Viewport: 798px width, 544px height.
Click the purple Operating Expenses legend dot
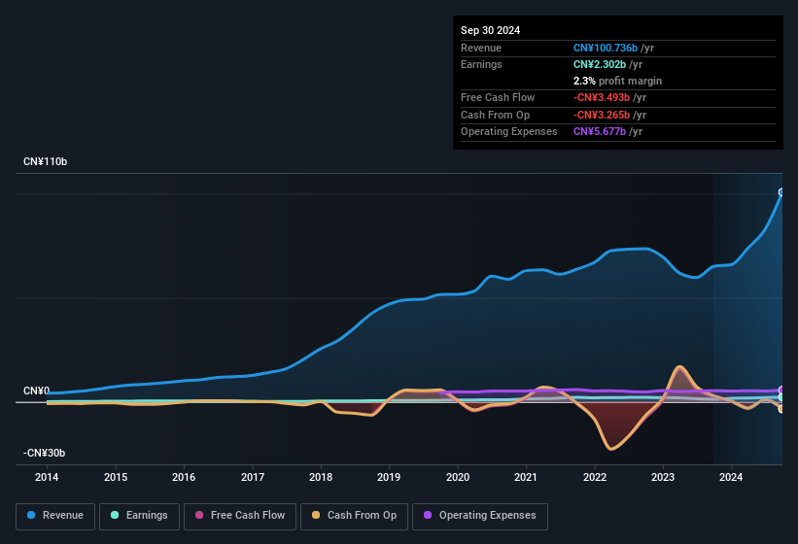pyautogui.click(x=429, y=516)
